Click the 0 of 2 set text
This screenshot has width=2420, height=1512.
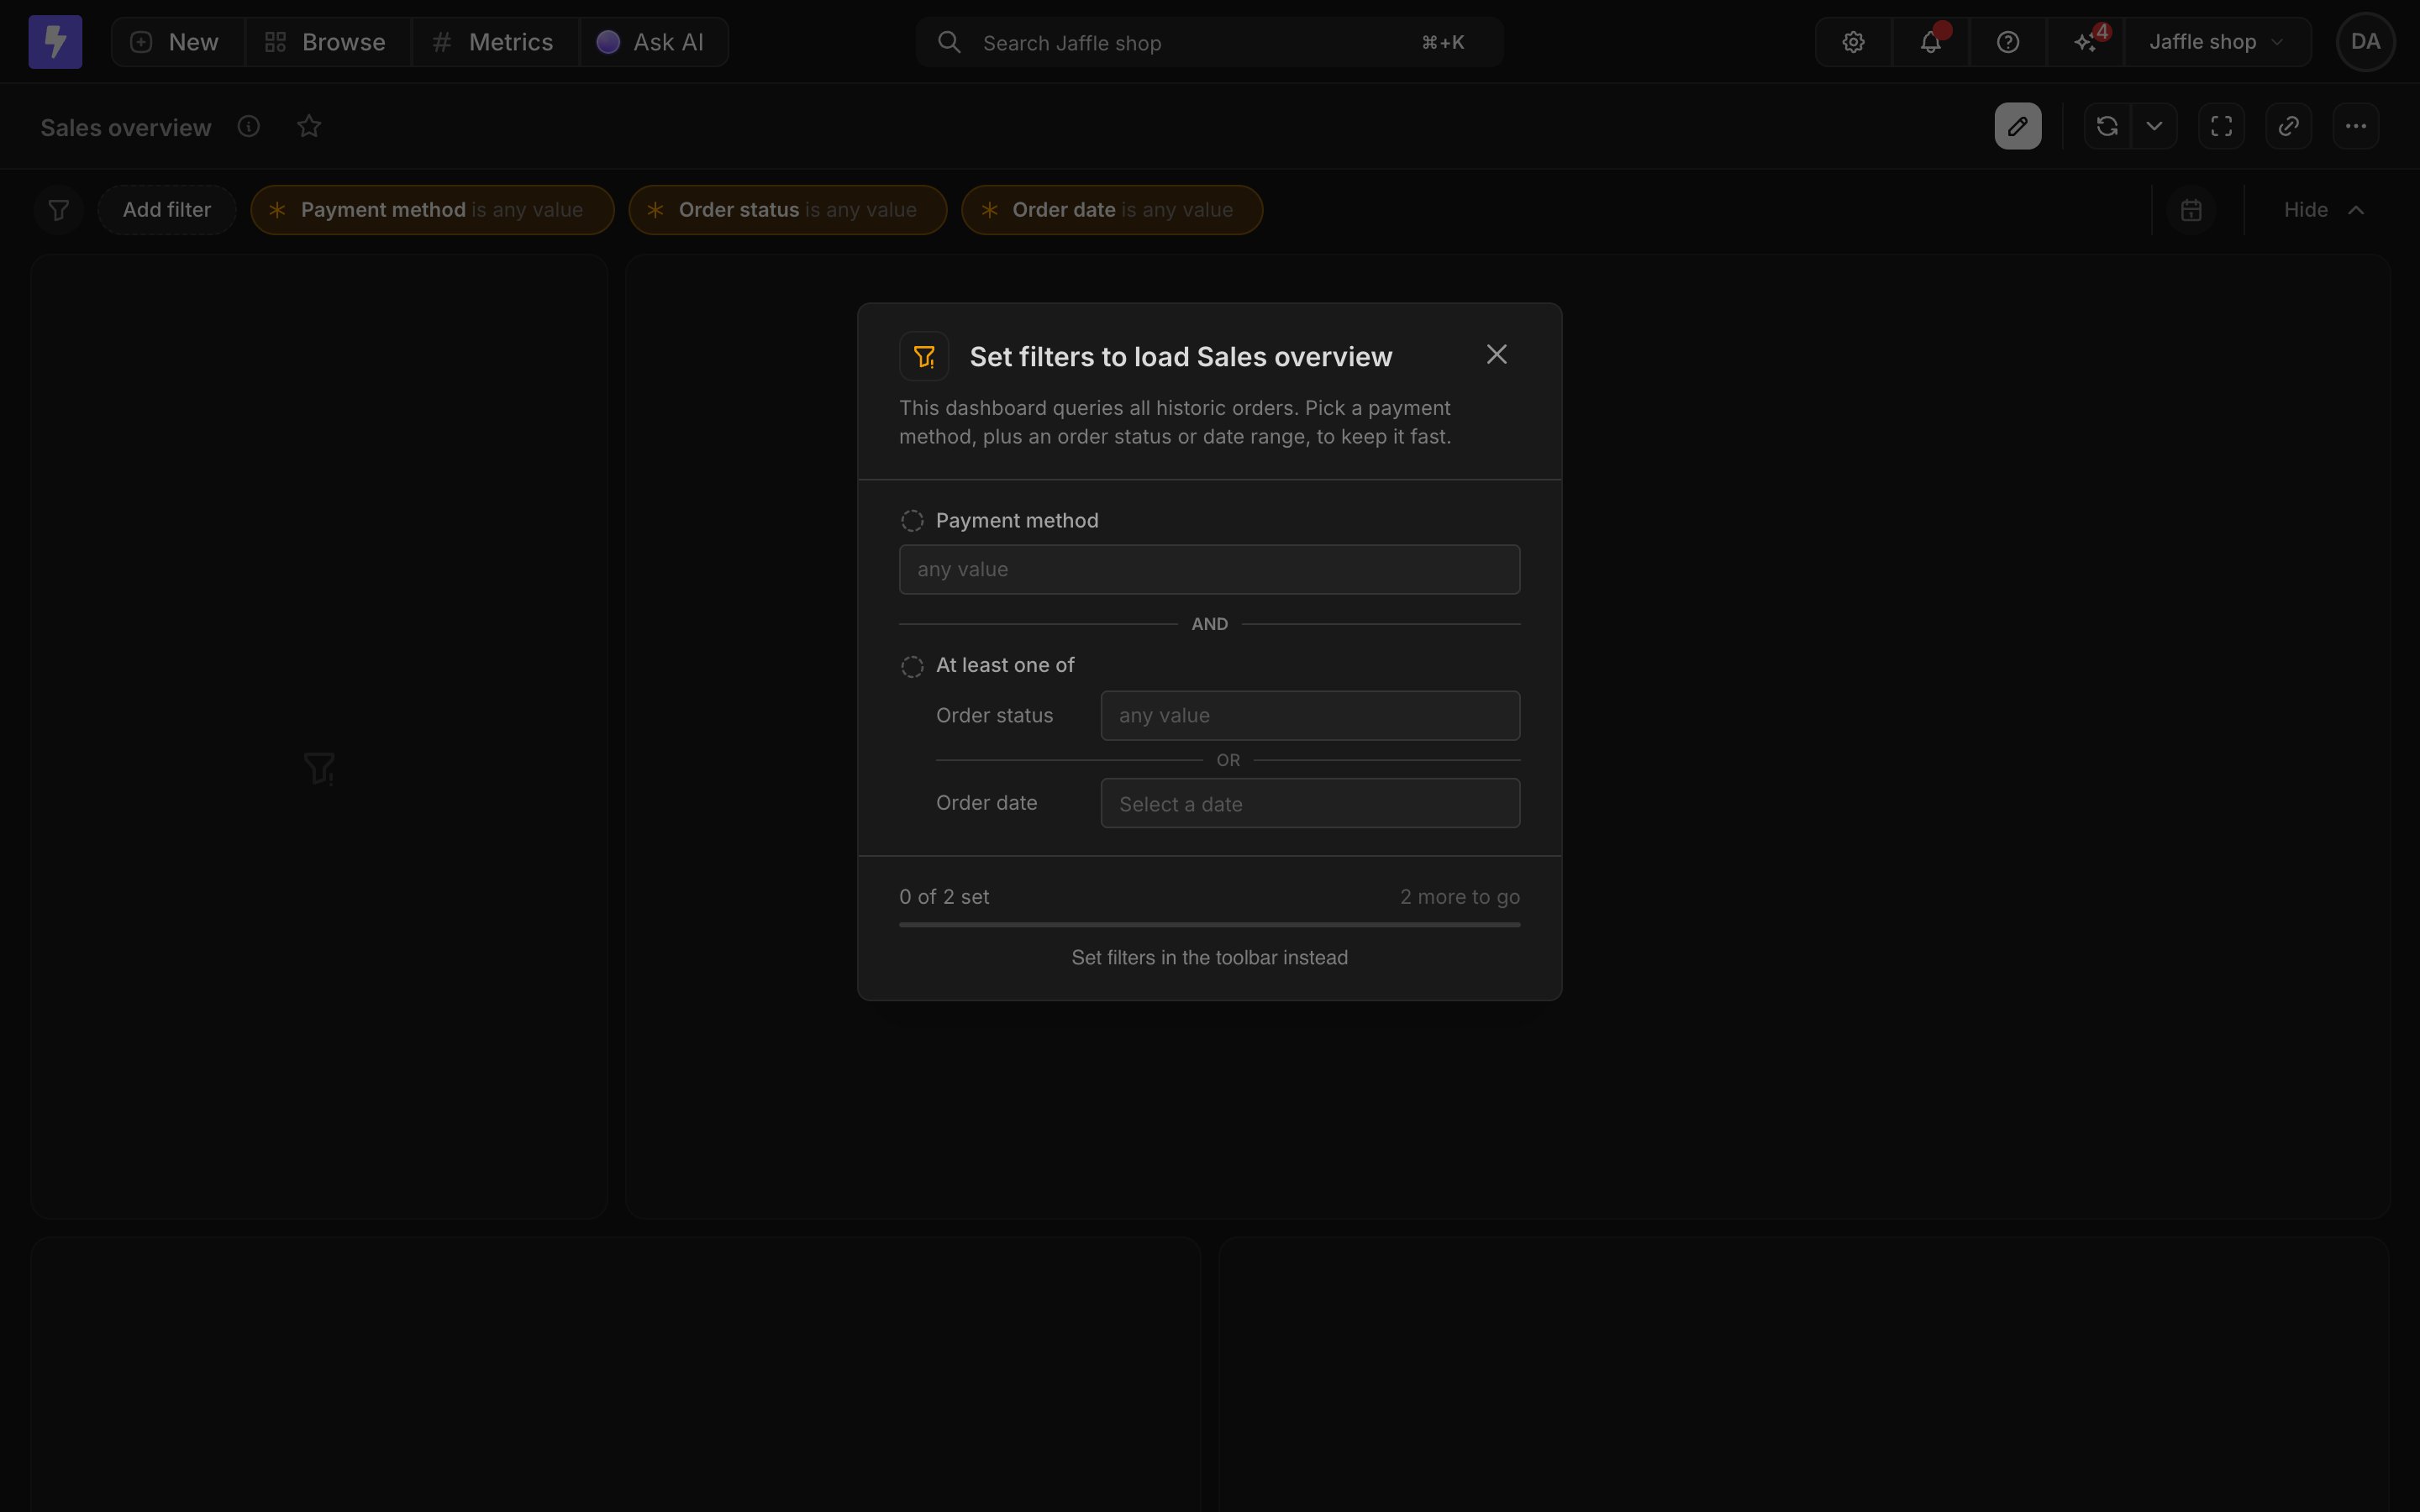(x=944, y=897)
